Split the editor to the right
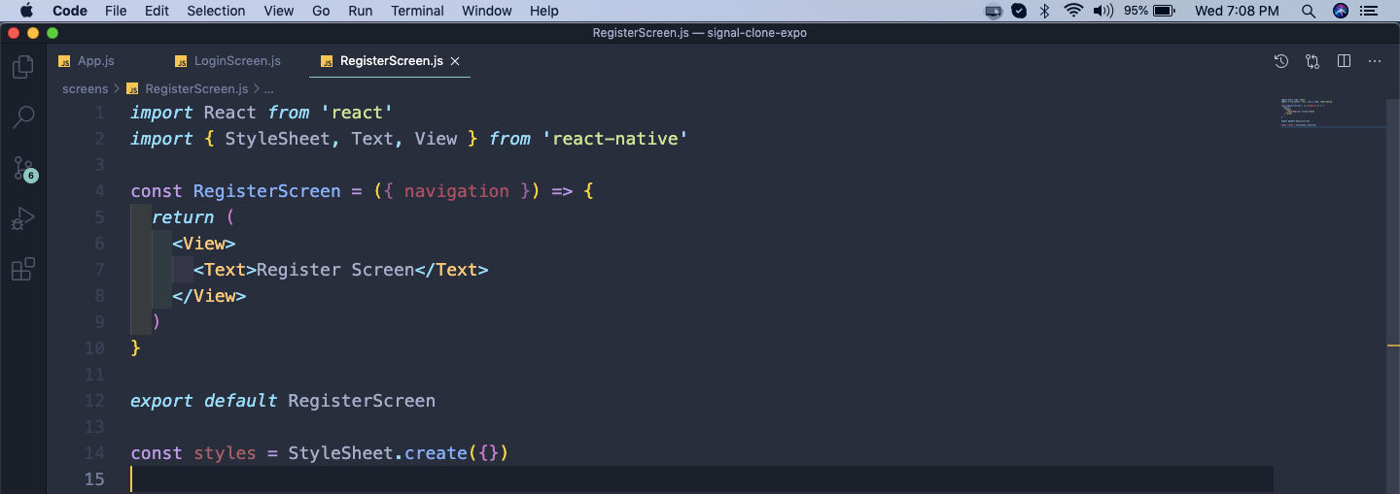The width and height of the screenshot is (1400, 494). pos(1344,61)
